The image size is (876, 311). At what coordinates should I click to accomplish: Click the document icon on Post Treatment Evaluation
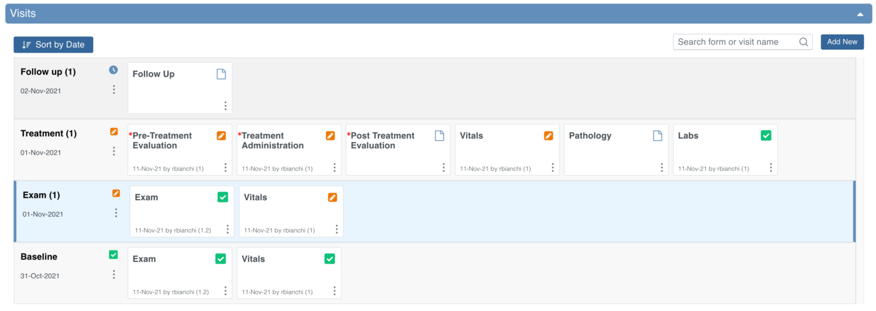(x=439, y=136)
